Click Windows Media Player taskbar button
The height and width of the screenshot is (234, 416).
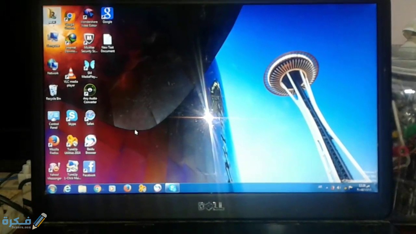pos(112,188)
